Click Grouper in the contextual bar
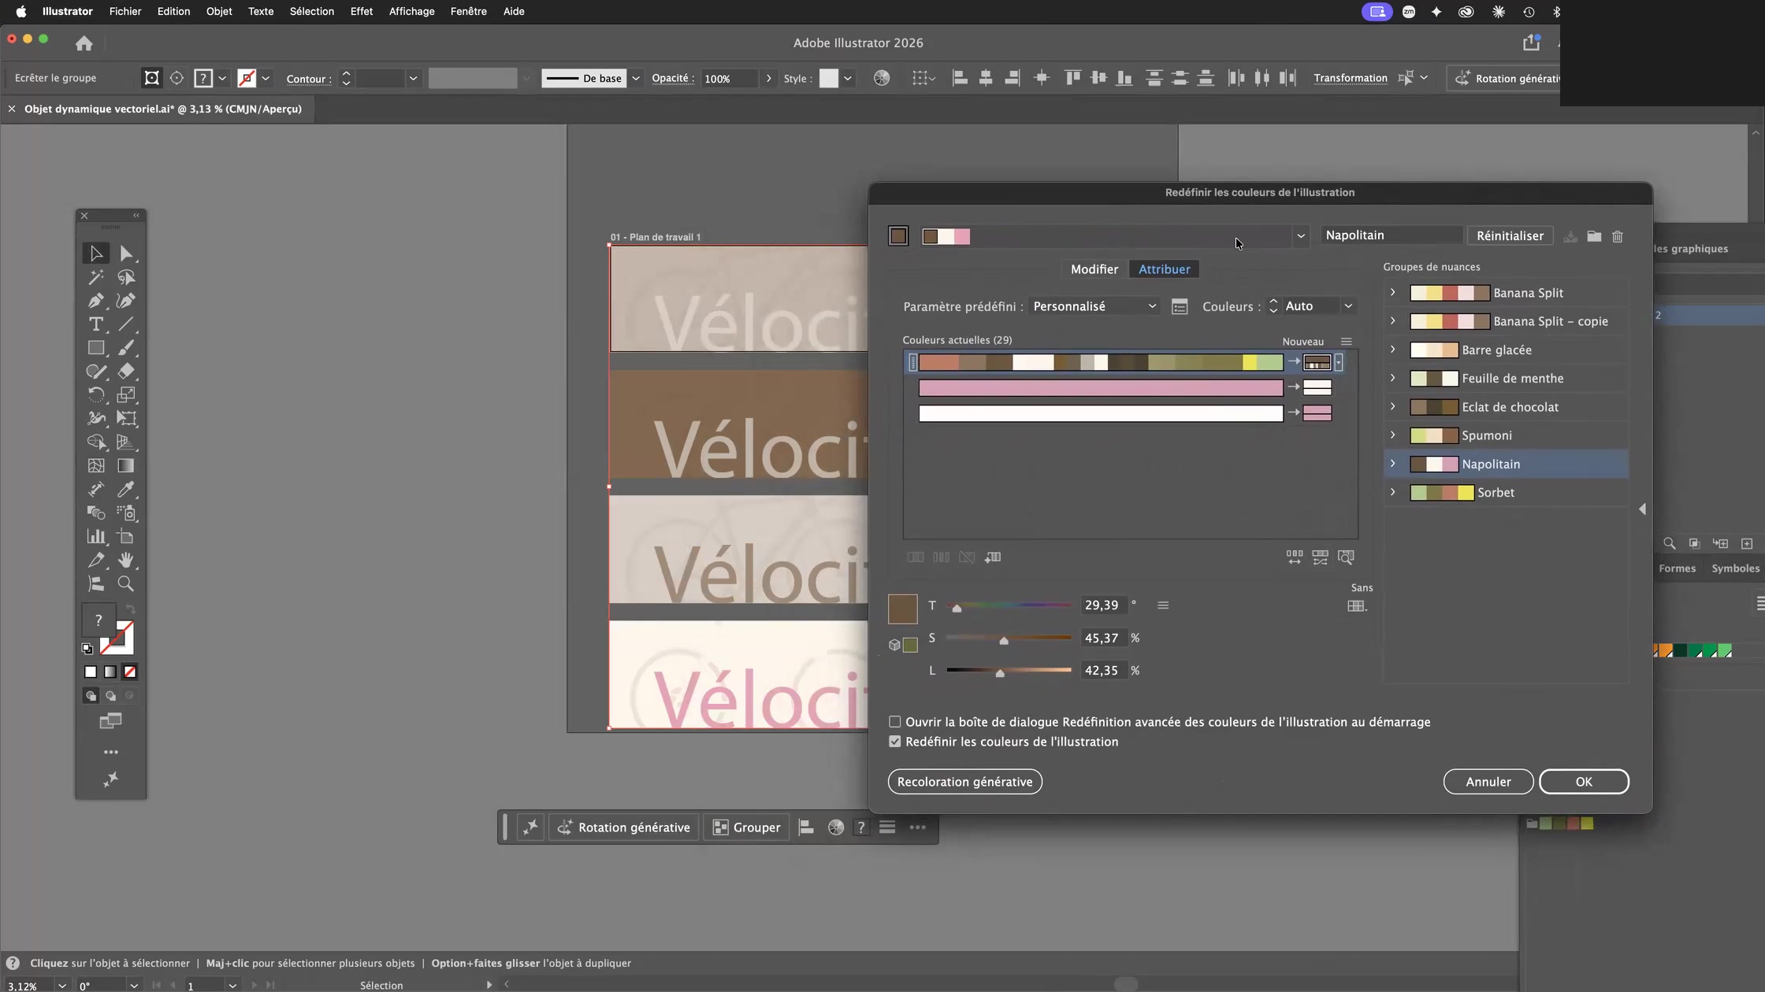 pos(746,827)
